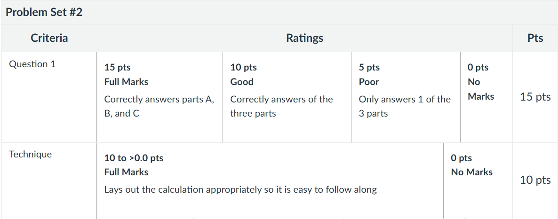Screen dimensions: 558x219
Task: Choose the 5 pts Poor rating
Action: click(x=406, y=97)
